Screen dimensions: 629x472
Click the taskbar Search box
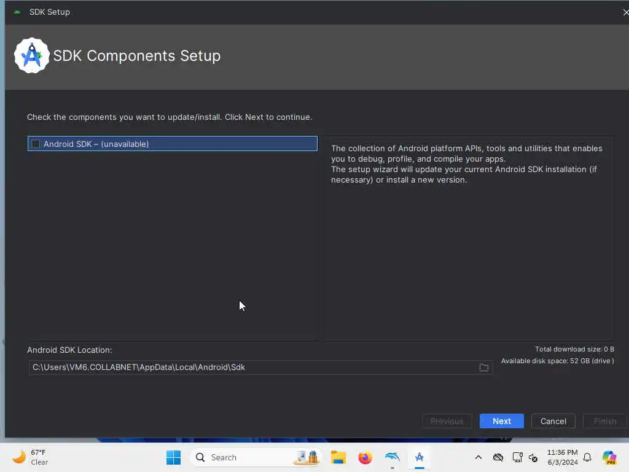pyautogui.click(x=256, y=457)
